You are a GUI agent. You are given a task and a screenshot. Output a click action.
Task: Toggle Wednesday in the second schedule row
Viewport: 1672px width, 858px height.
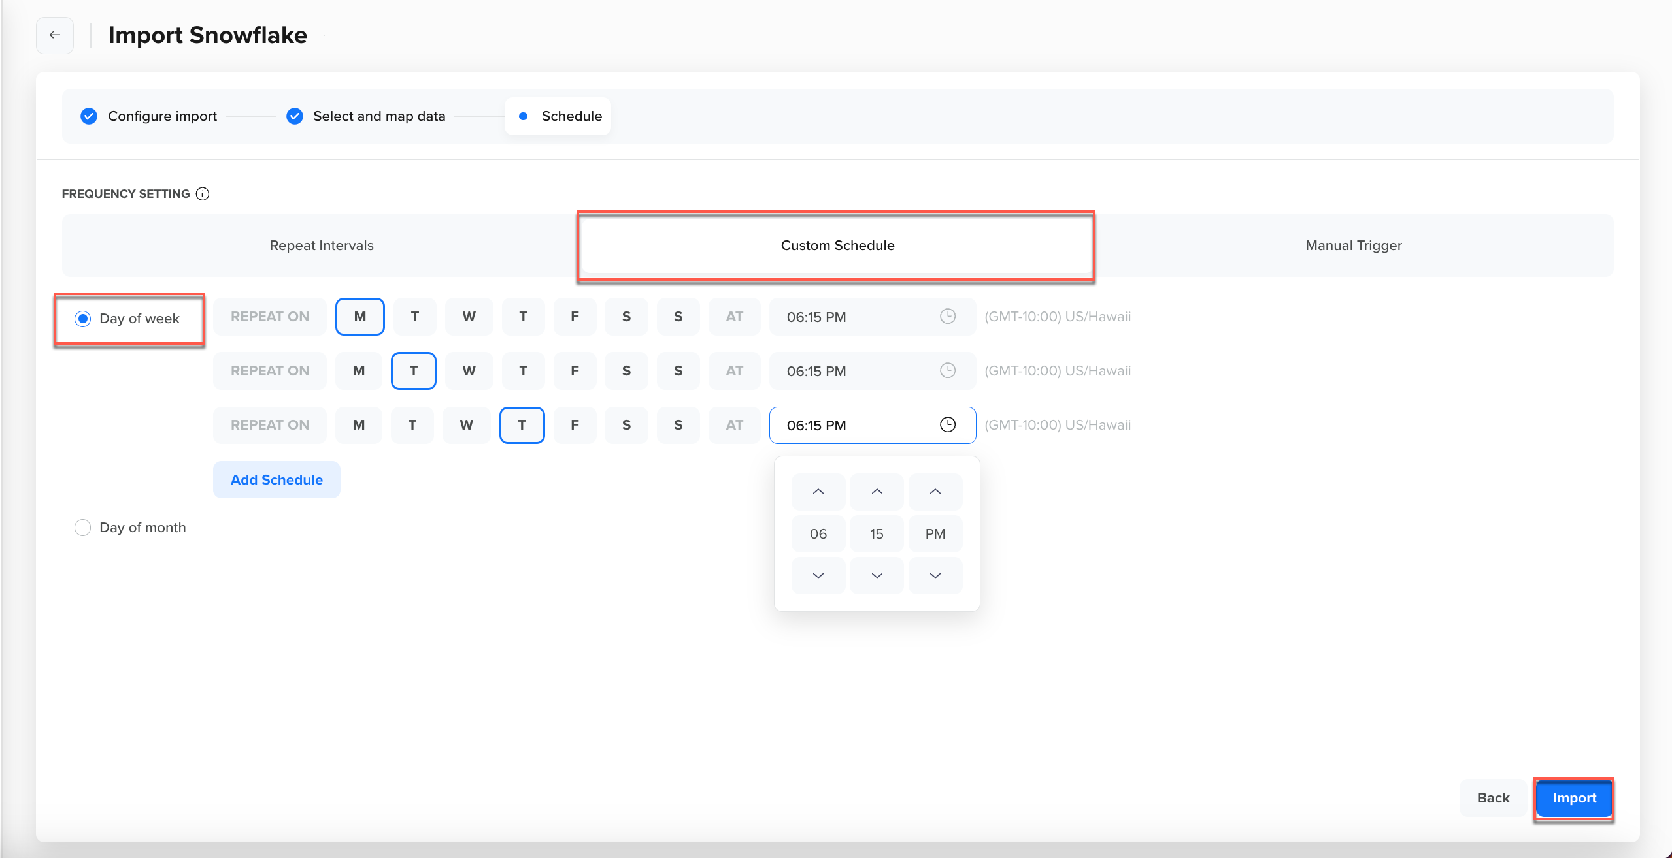(x=469, y=371)
